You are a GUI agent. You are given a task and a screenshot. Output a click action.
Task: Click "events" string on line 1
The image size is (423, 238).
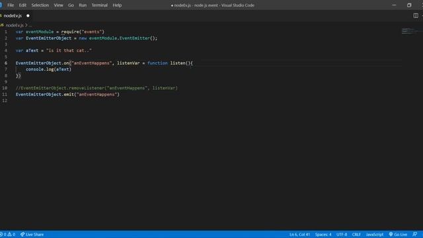(92, 32)
